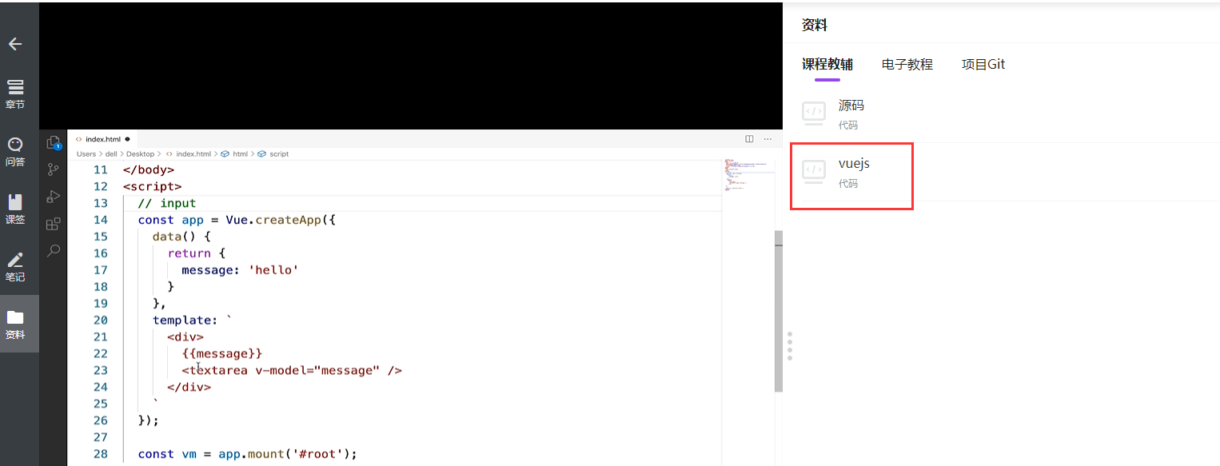Screen dimensions: 1220x466
Task: Open the 课签 bookmarks panel
Action: tap(15, 209)
